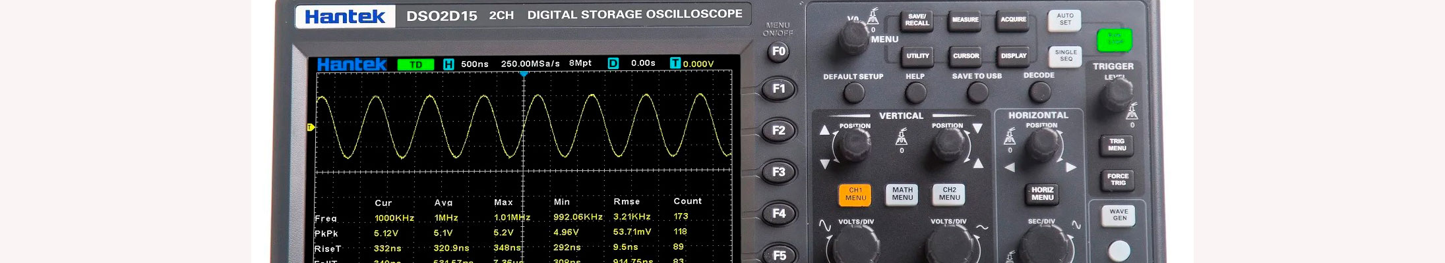Open the CURSOR menu
The width and height of the screenshot is (1445, 263).
point(966,56)
